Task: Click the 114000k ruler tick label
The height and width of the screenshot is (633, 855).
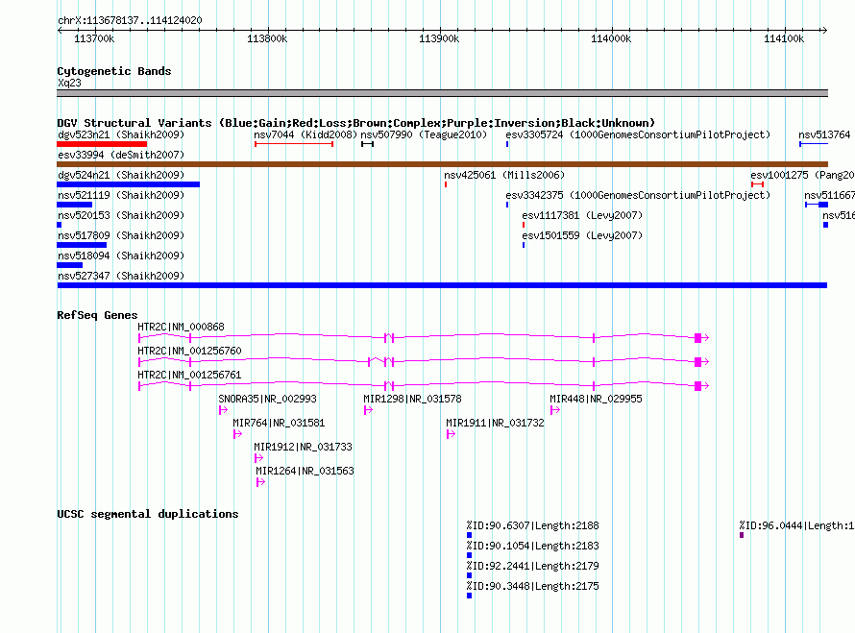Action: click(x=611, y=38)
